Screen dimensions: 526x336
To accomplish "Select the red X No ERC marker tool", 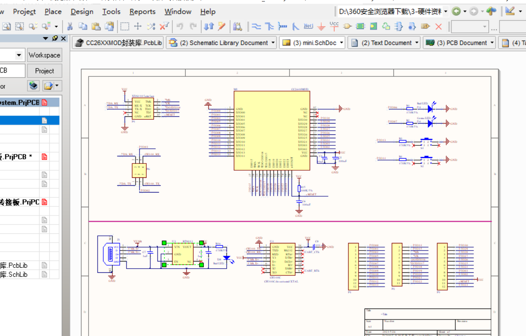I will 438,26.
